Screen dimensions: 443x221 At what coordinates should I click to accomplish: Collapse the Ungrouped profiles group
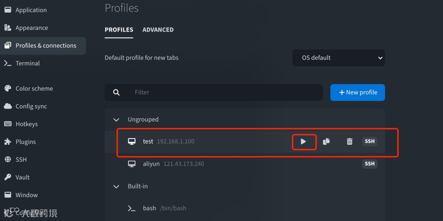tap(116, 120)
